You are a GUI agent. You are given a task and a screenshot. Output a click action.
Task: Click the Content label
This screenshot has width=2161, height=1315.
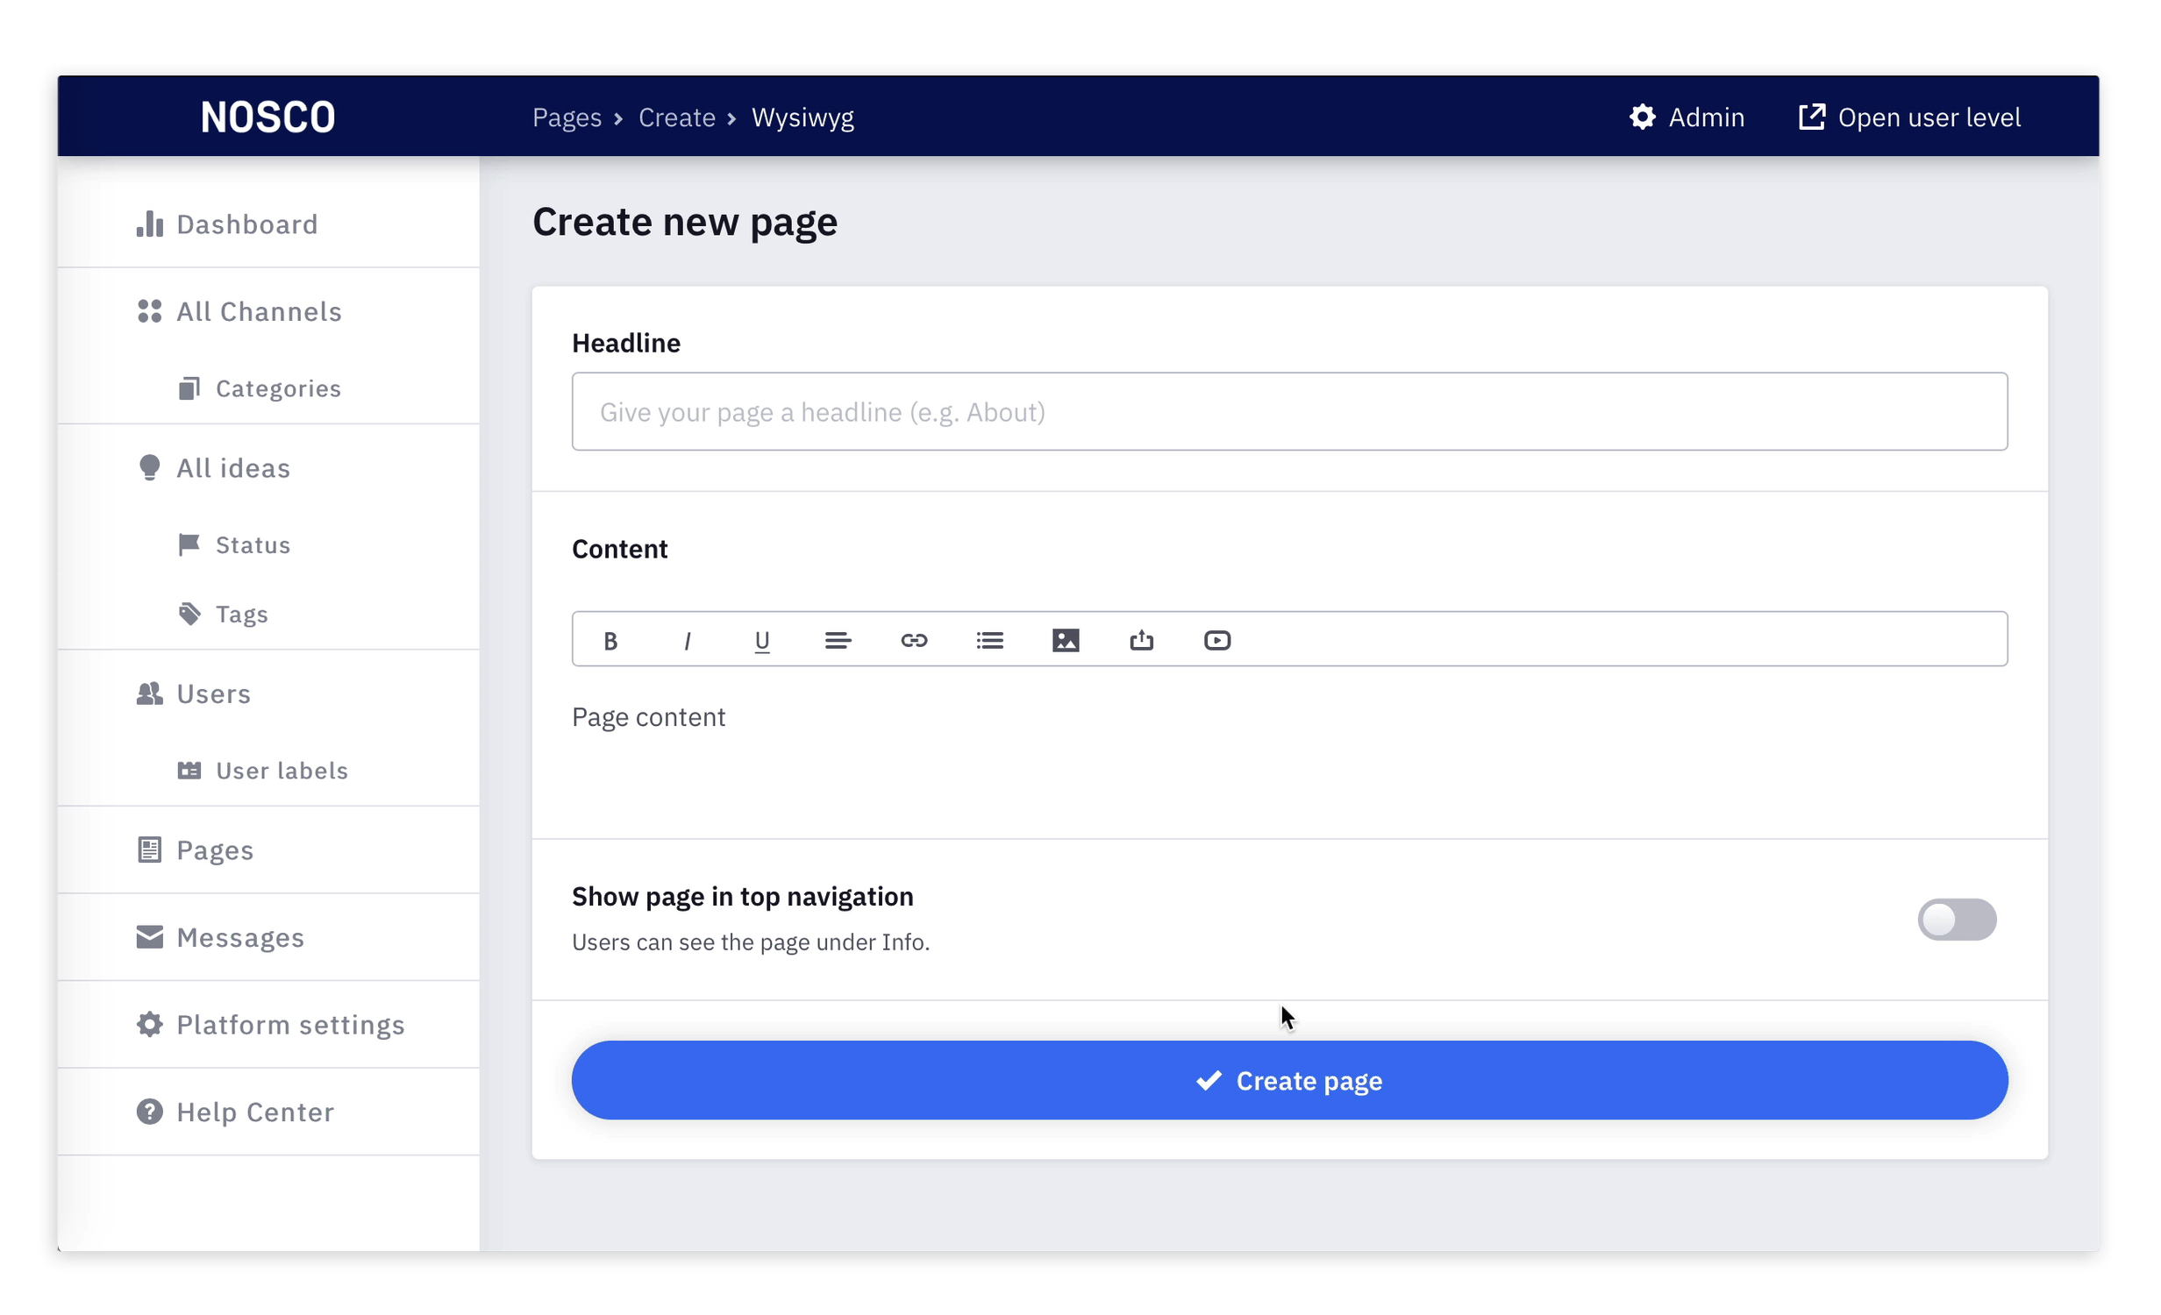coord(619,549)
